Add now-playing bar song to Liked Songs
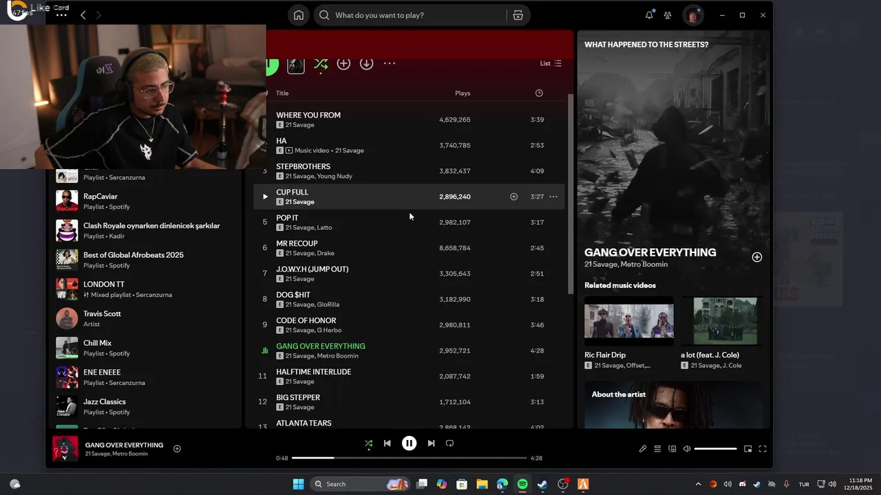Viewport: 881px width, 495px height. [177, 449]
